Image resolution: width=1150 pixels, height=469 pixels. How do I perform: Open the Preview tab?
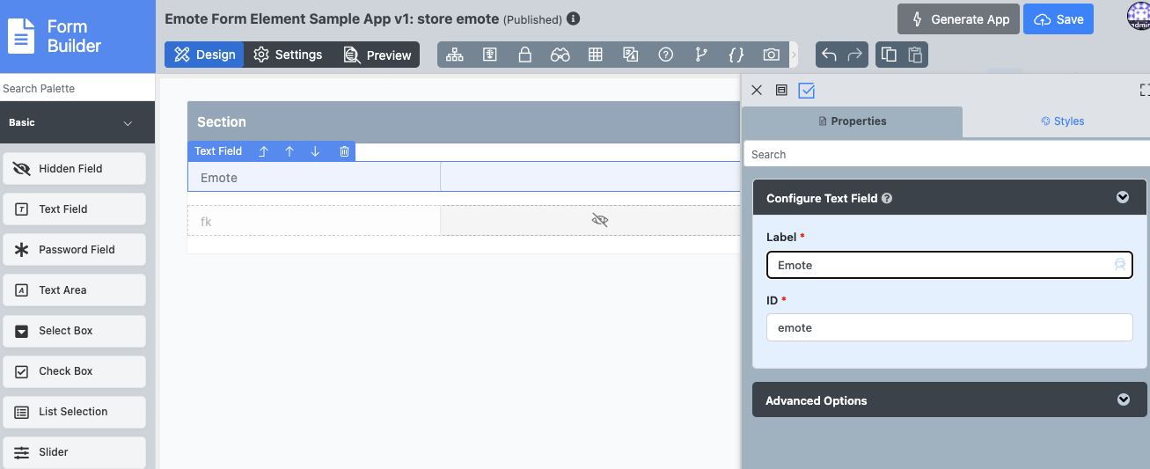pos(377,55)
